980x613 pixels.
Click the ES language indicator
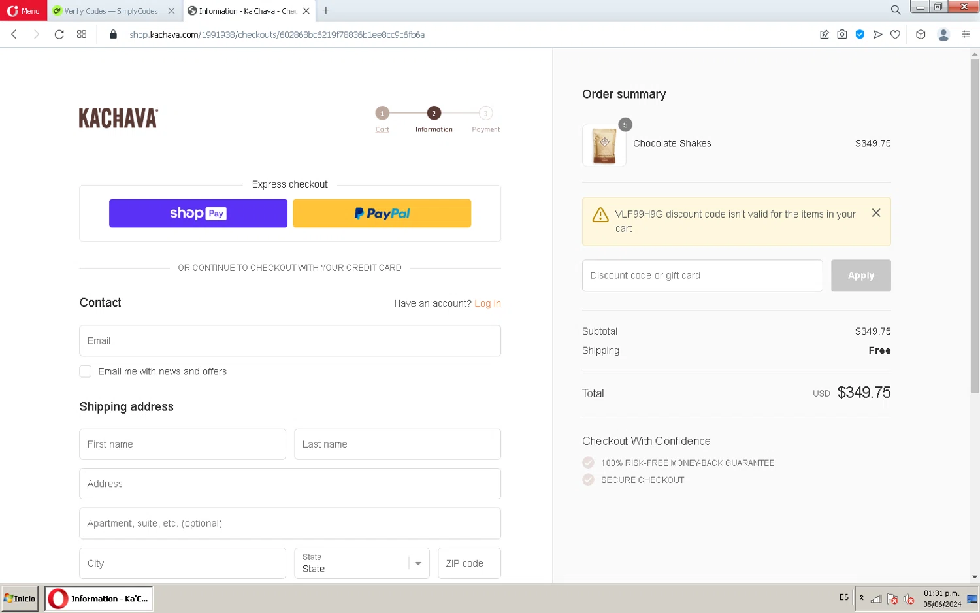pos(844,597)
